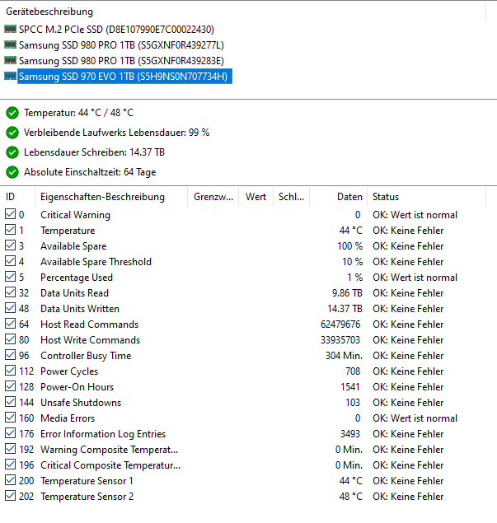Select Samsung SSD 970 EVO 1TB (S5H9NS0N707734H)

point(124,77)
